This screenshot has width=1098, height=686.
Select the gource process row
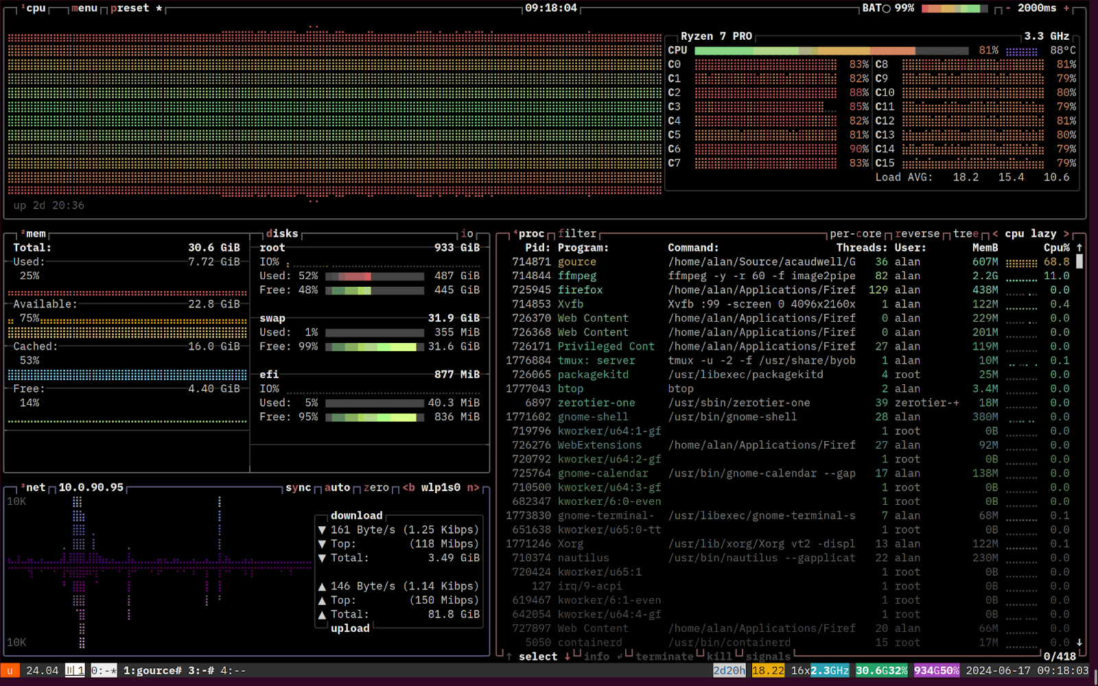(x=789, y=262)
